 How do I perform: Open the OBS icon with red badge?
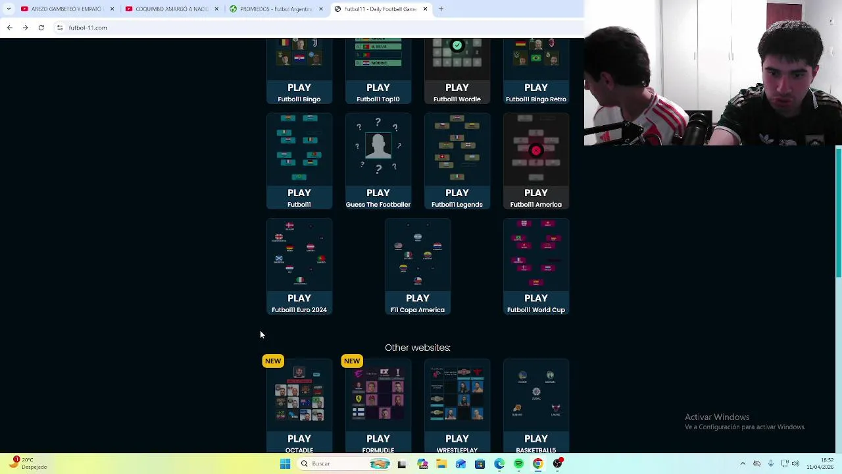[557, 463]
